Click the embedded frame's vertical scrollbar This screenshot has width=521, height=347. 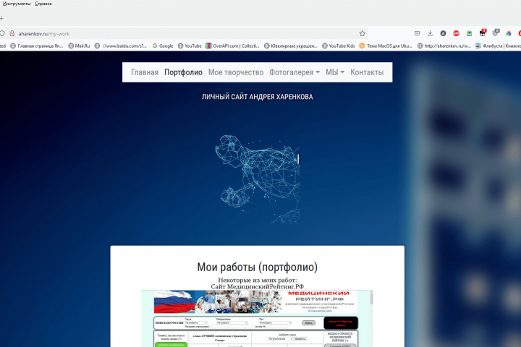371,318
